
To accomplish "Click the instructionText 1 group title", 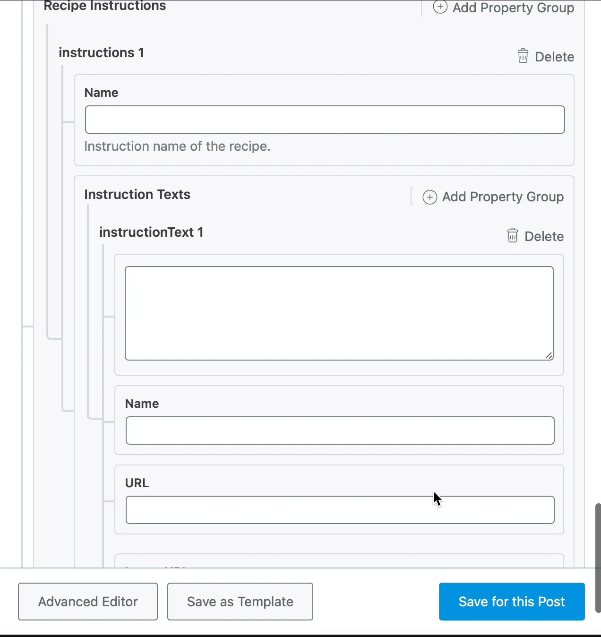I will tap(151, 232).
